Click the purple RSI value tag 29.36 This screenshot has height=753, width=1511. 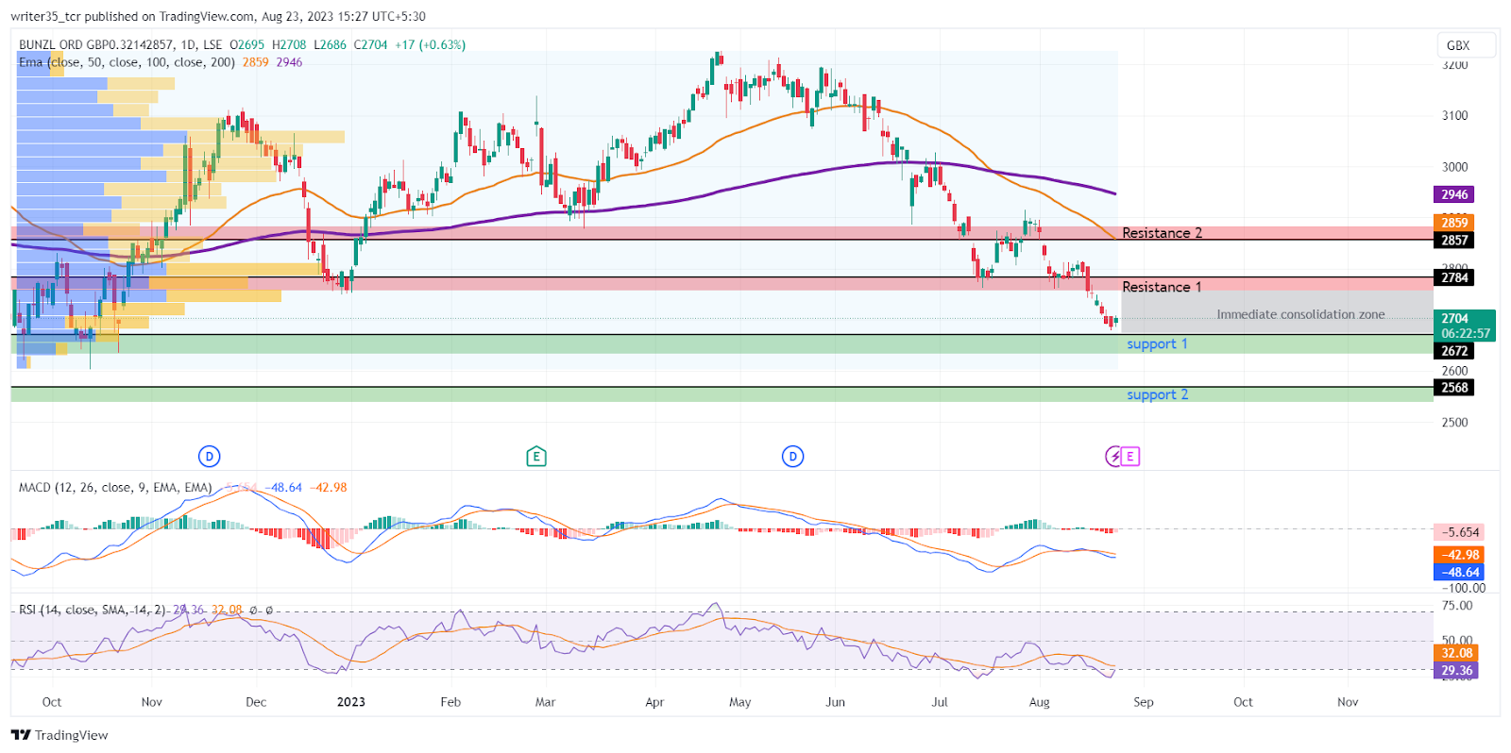point(1455,671)
